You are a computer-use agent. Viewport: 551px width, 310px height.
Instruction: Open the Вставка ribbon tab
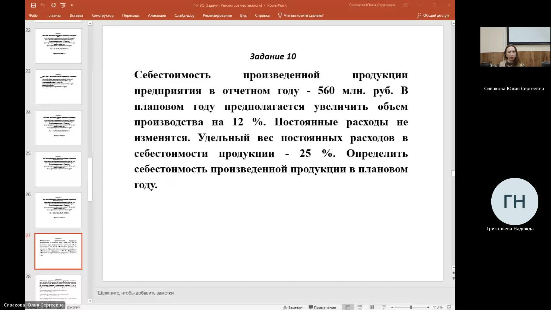tap(76, 15)
